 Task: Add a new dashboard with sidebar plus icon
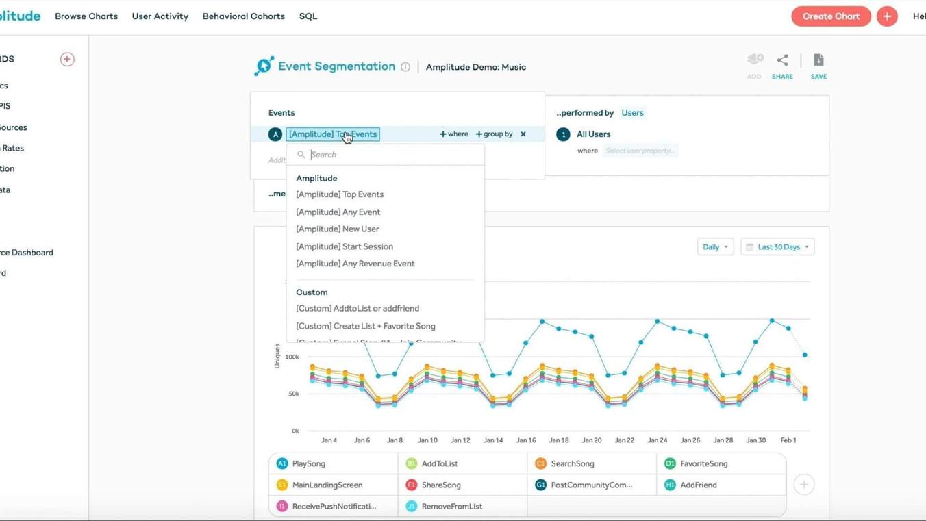coord(67,59)
